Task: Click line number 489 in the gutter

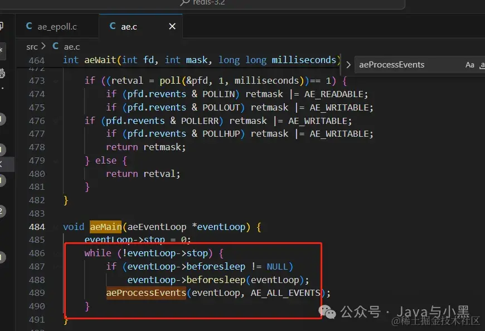Action: point(37,293)
